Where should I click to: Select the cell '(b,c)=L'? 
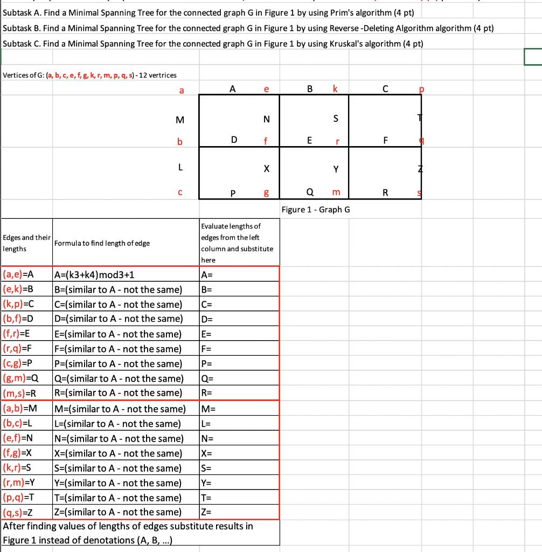[27, 423]
